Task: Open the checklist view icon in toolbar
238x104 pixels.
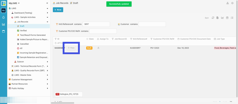Action: click(x=232, y=18)
